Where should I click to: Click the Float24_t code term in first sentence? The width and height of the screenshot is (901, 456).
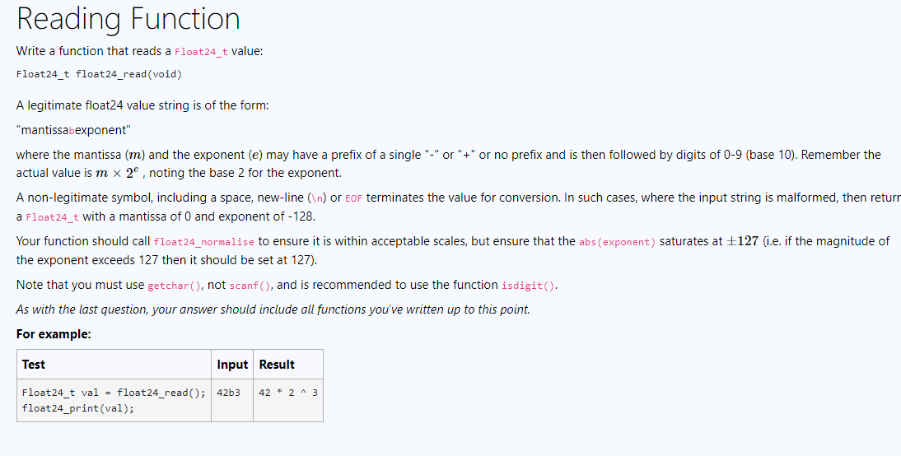tap(201, 52)
